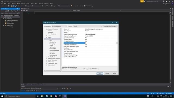Click master branch indicator in status bar
This screenshot has height=98, width=174.
point(169,93)
